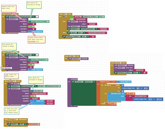Open the OpenScreenName property dropdown
Viewport: 165px width, 129px height.
click(88, 29)
